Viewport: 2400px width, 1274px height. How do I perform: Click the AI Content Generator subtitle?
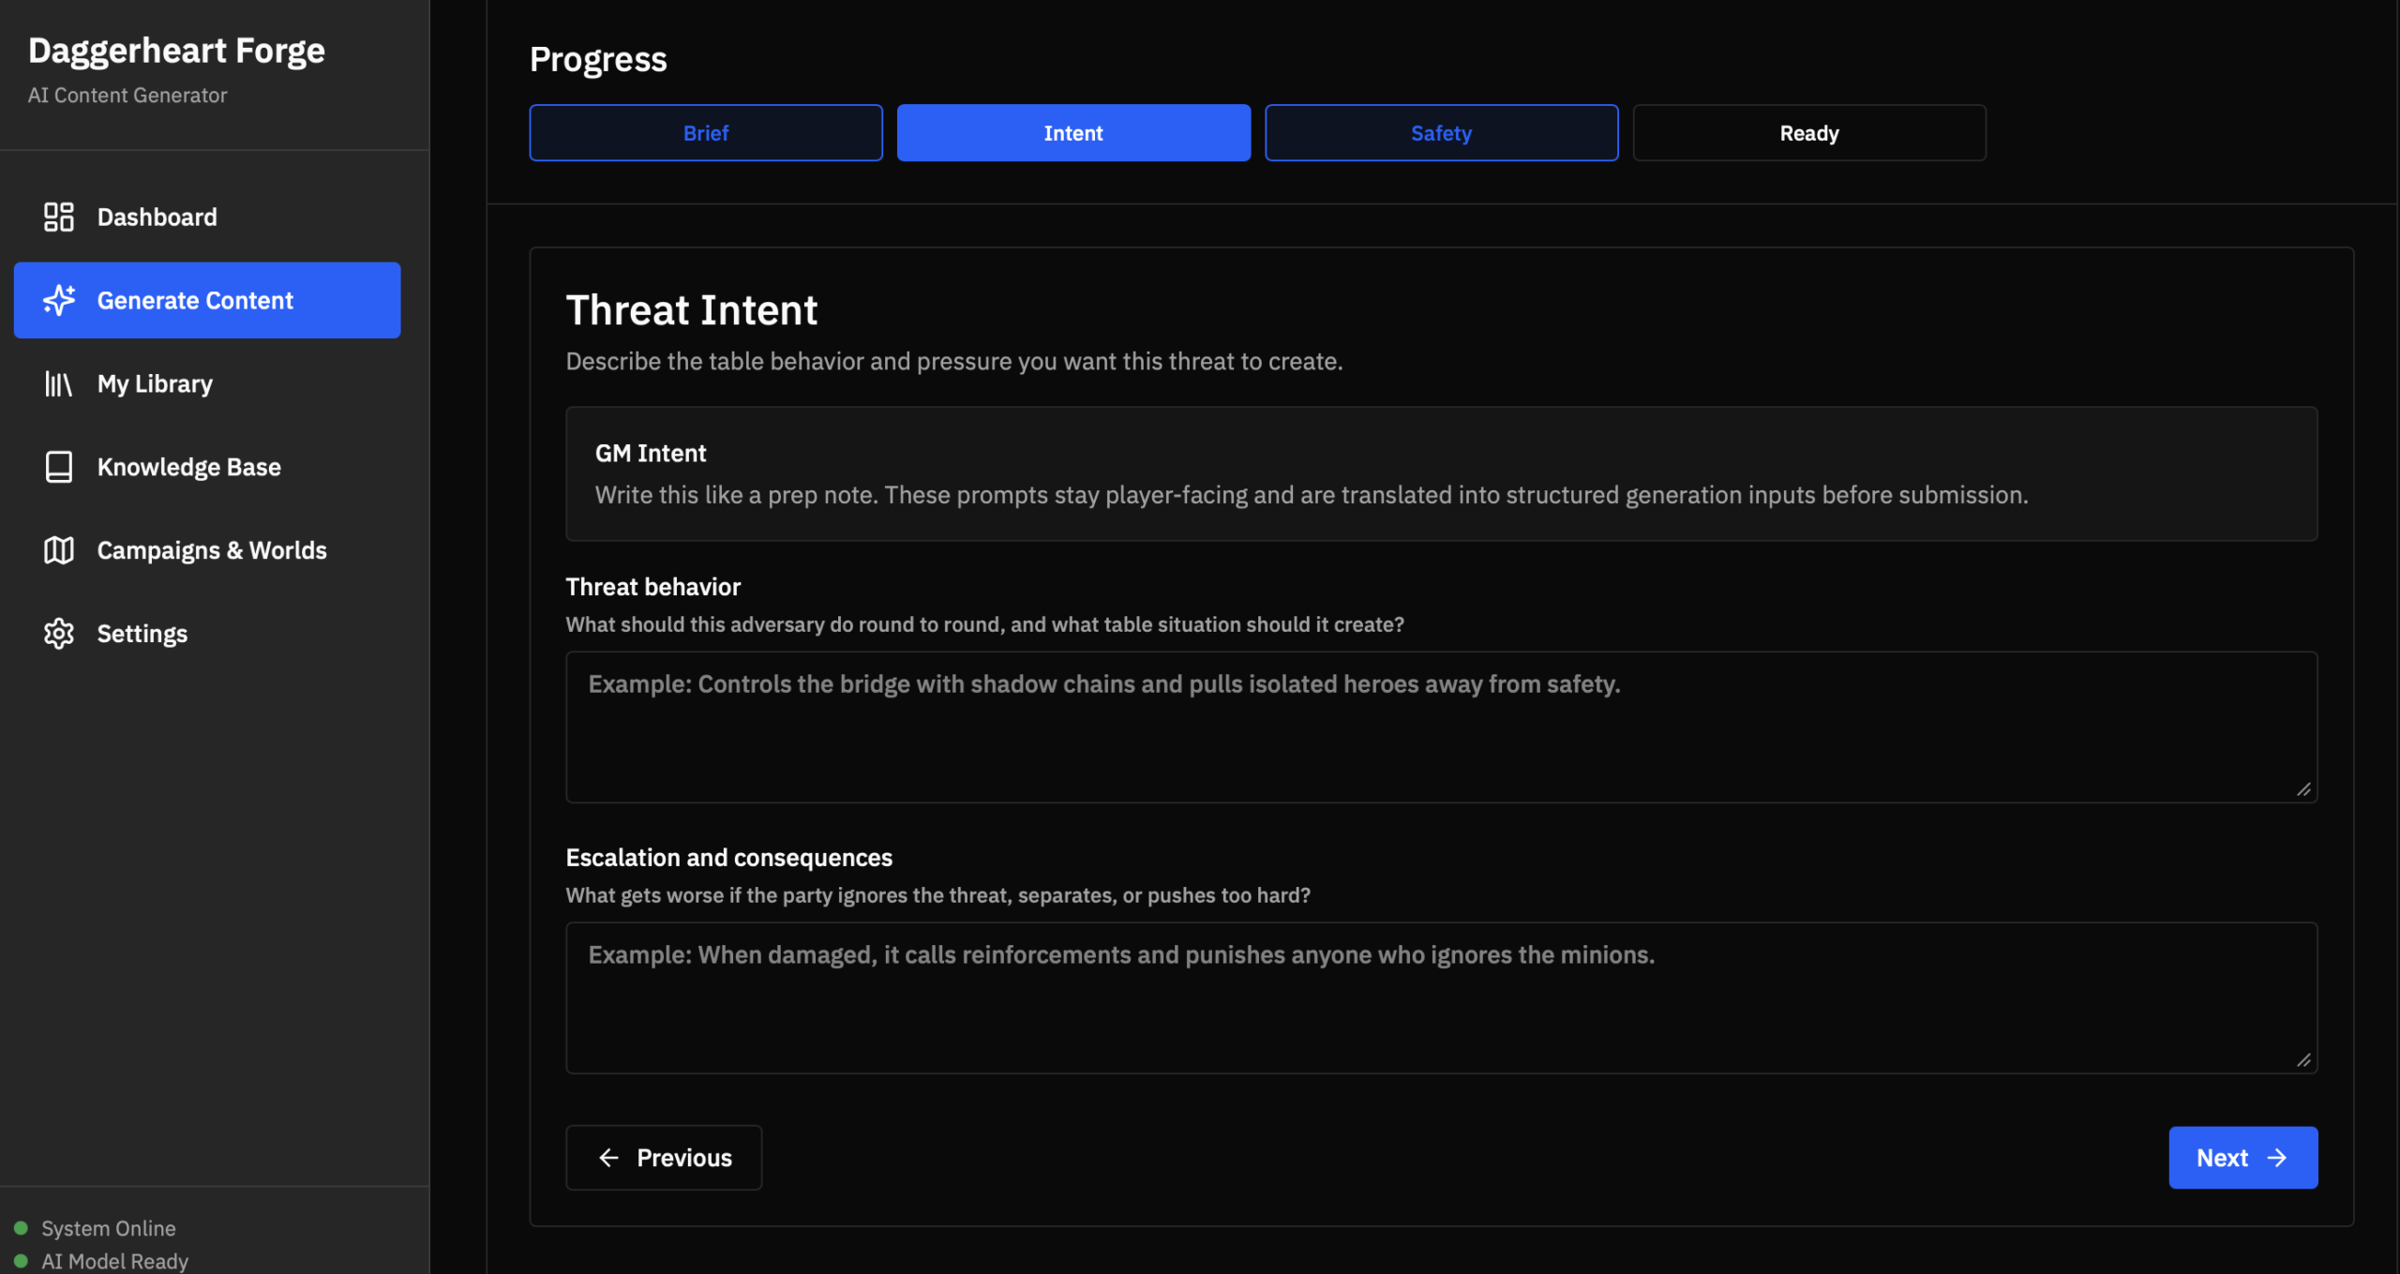[x=127, y=96]
